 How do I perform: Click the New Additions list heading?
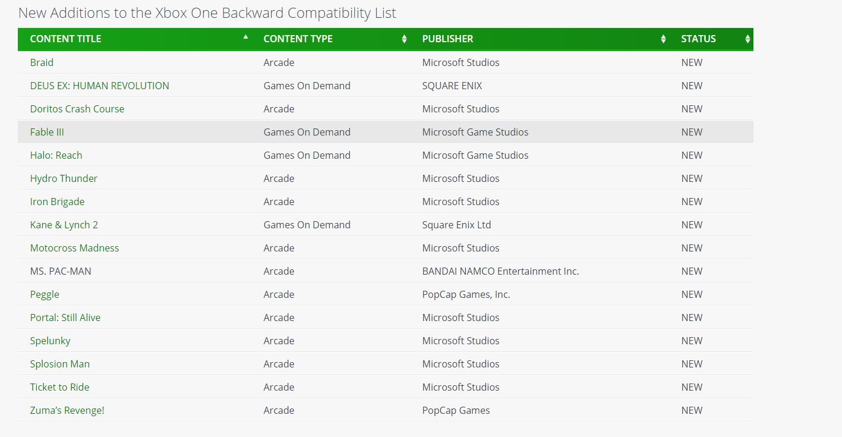coord(207,13)
